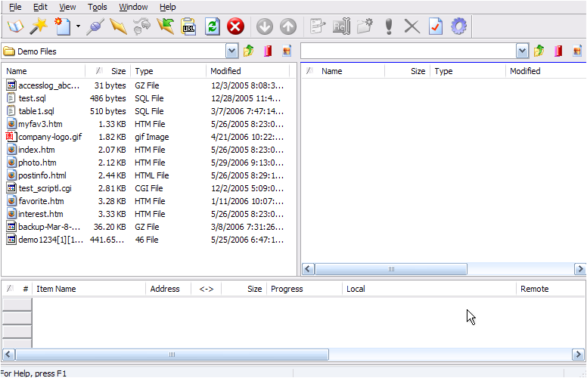Click the gray X delete icon
587x378 pixels.
click(412, 26)
